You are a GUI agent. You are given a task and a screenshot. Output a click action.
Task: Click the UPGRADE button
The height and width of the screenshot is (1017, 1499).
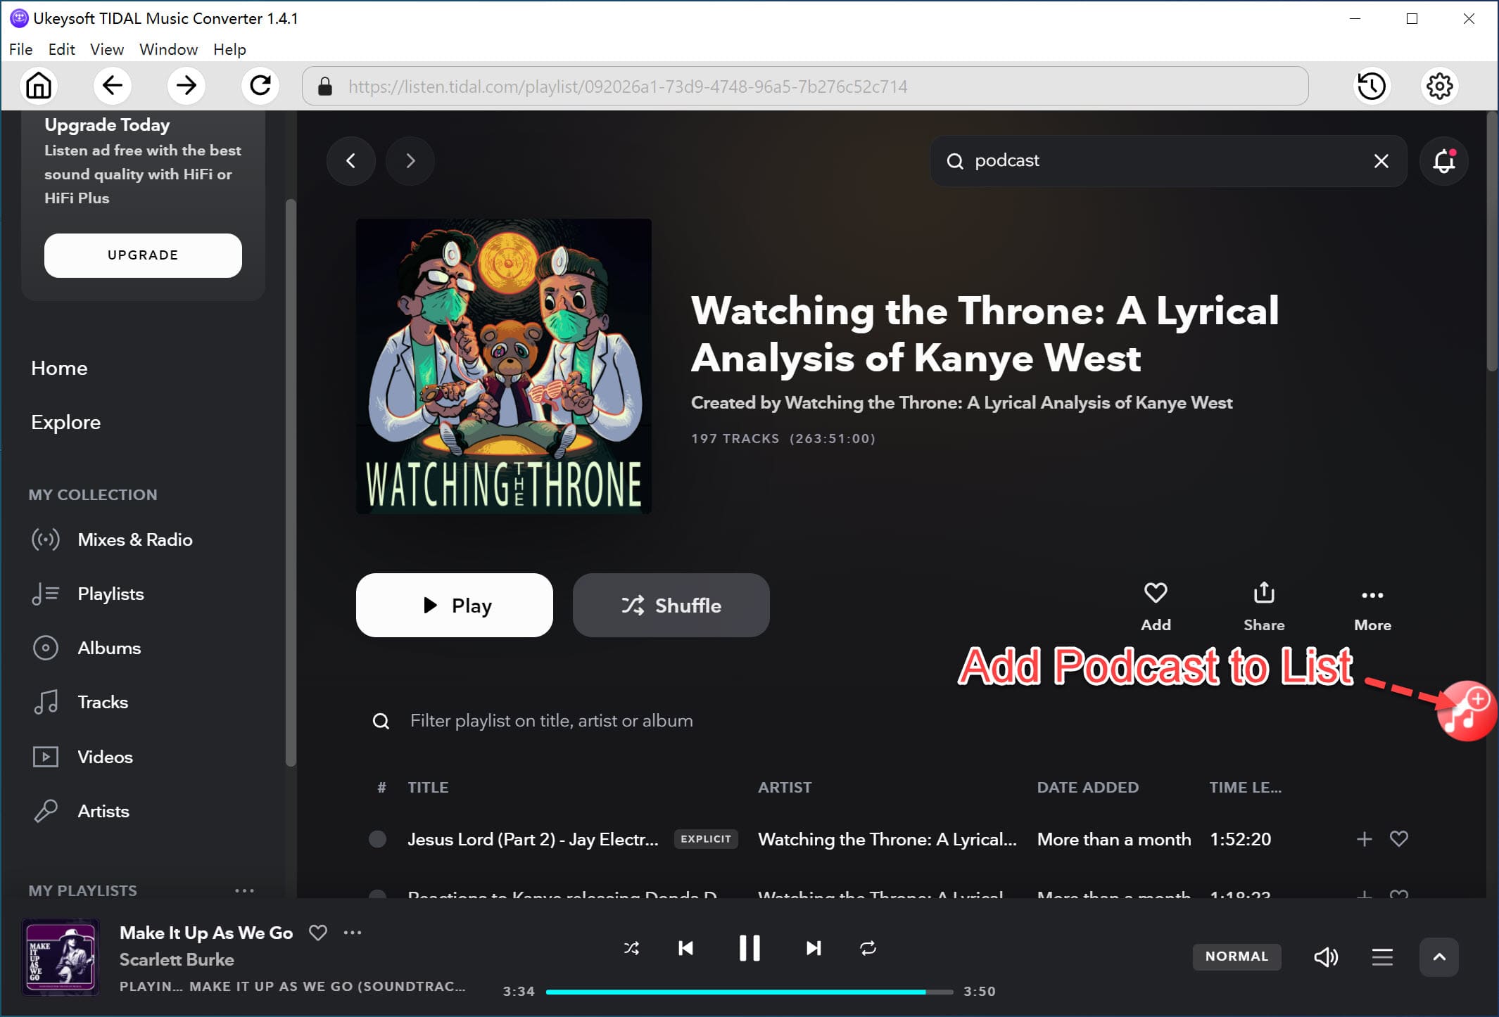(x=143, y=255)
